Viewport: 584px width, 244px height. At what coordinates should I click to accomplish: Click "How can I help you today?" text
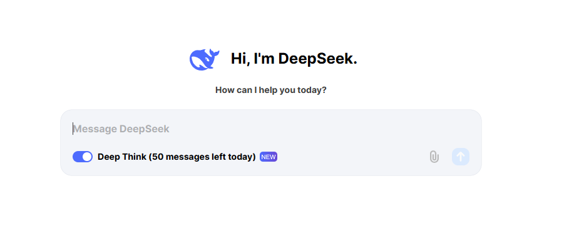coord(271,90)
